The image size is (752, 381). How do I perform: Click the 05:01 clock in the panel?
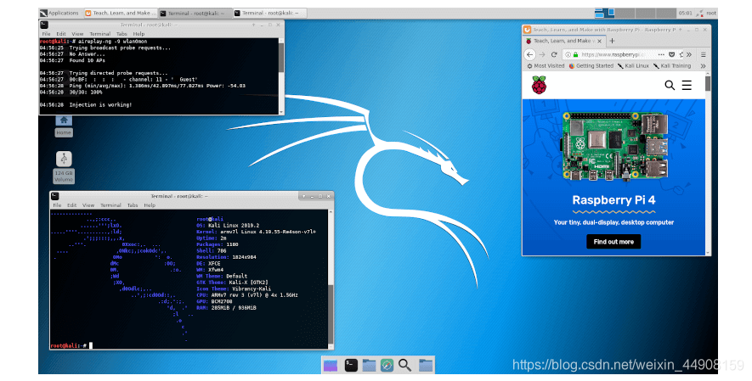click(x=685, y=13)
